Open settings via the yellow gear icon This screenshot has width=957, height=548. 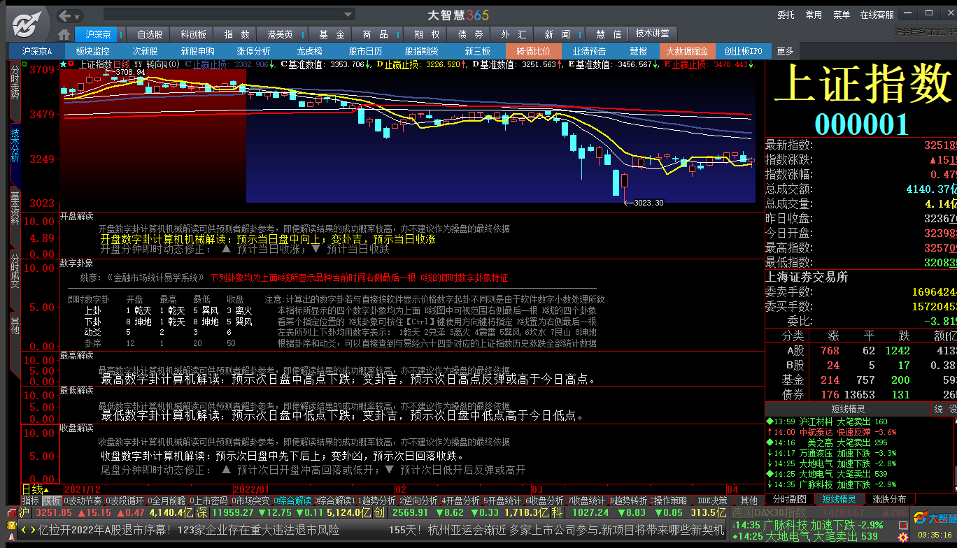11,525
